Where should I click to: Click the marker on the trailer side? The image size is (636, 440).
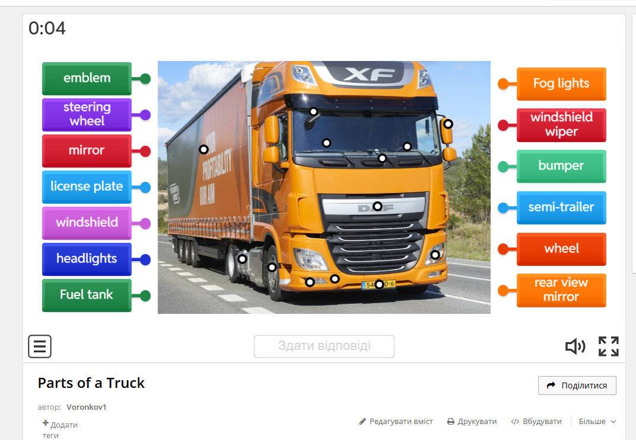pyautogui.click(x=204, y=149)
